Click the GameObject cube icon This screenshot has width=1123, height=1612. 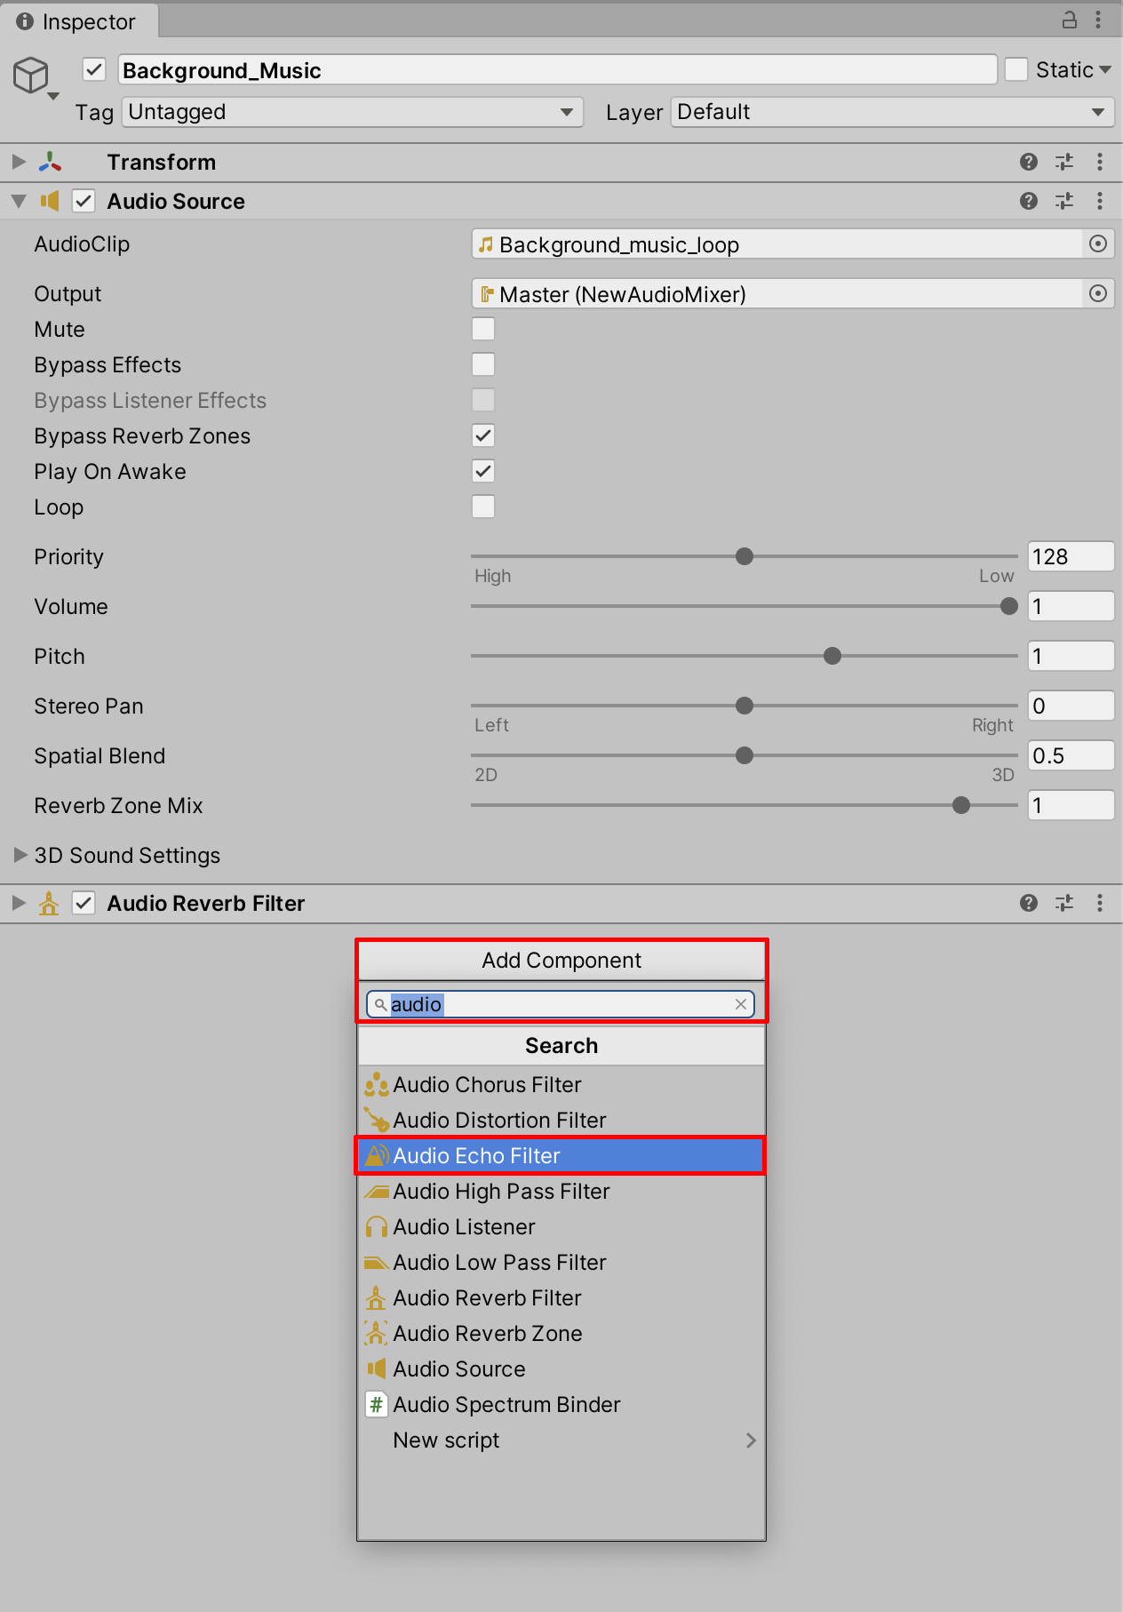point(31,75)
